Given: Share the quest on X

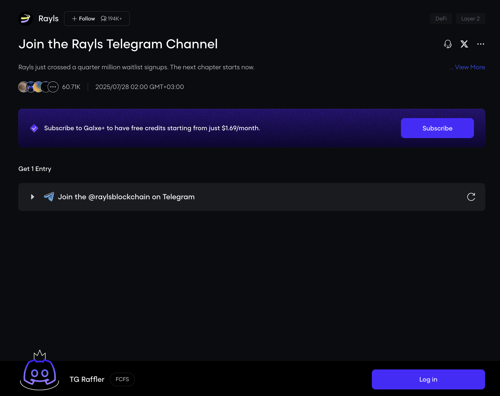Looking at the screenshot, I should pos(464,44).
